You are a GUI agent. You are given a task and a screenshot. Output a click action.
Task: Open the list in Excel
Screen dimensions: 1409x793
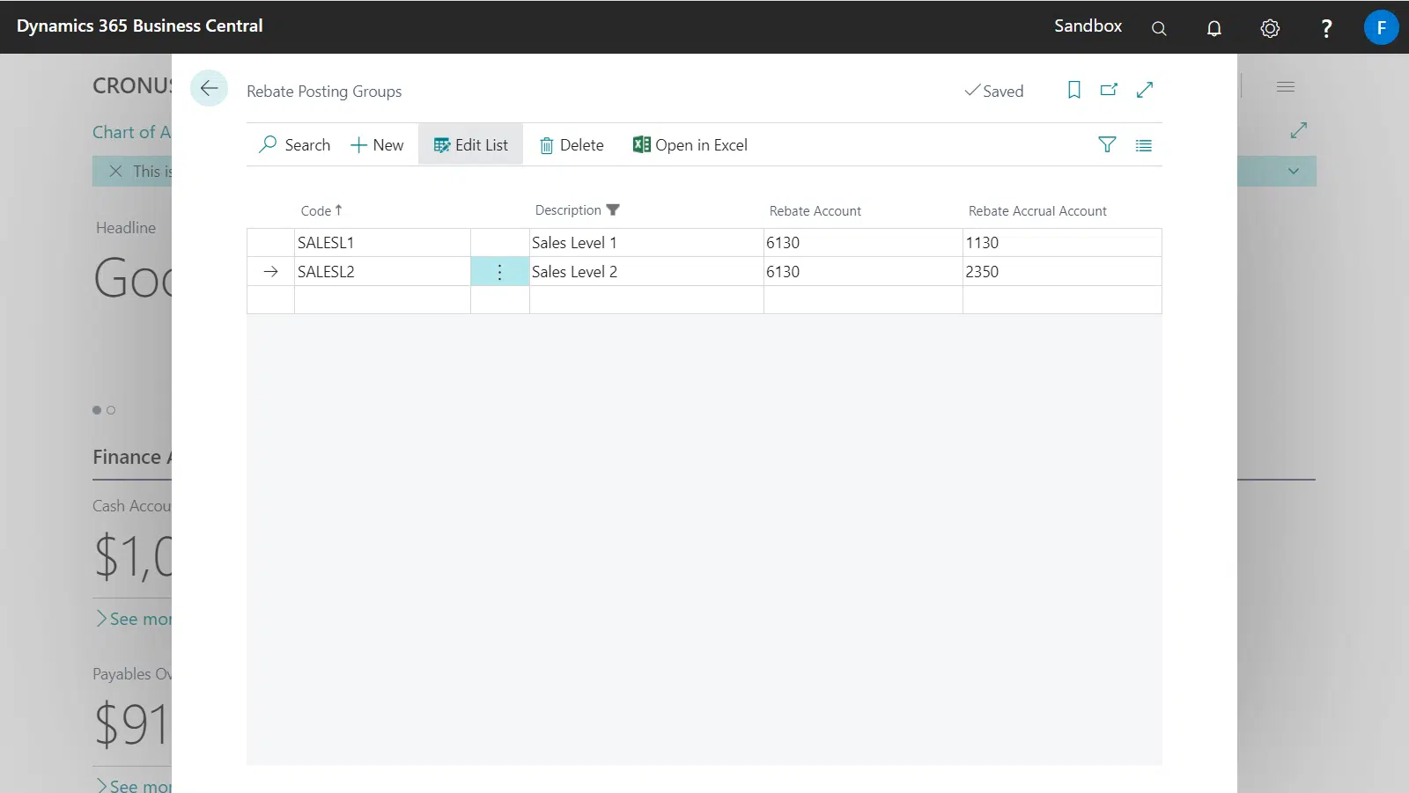pos(690,145)
